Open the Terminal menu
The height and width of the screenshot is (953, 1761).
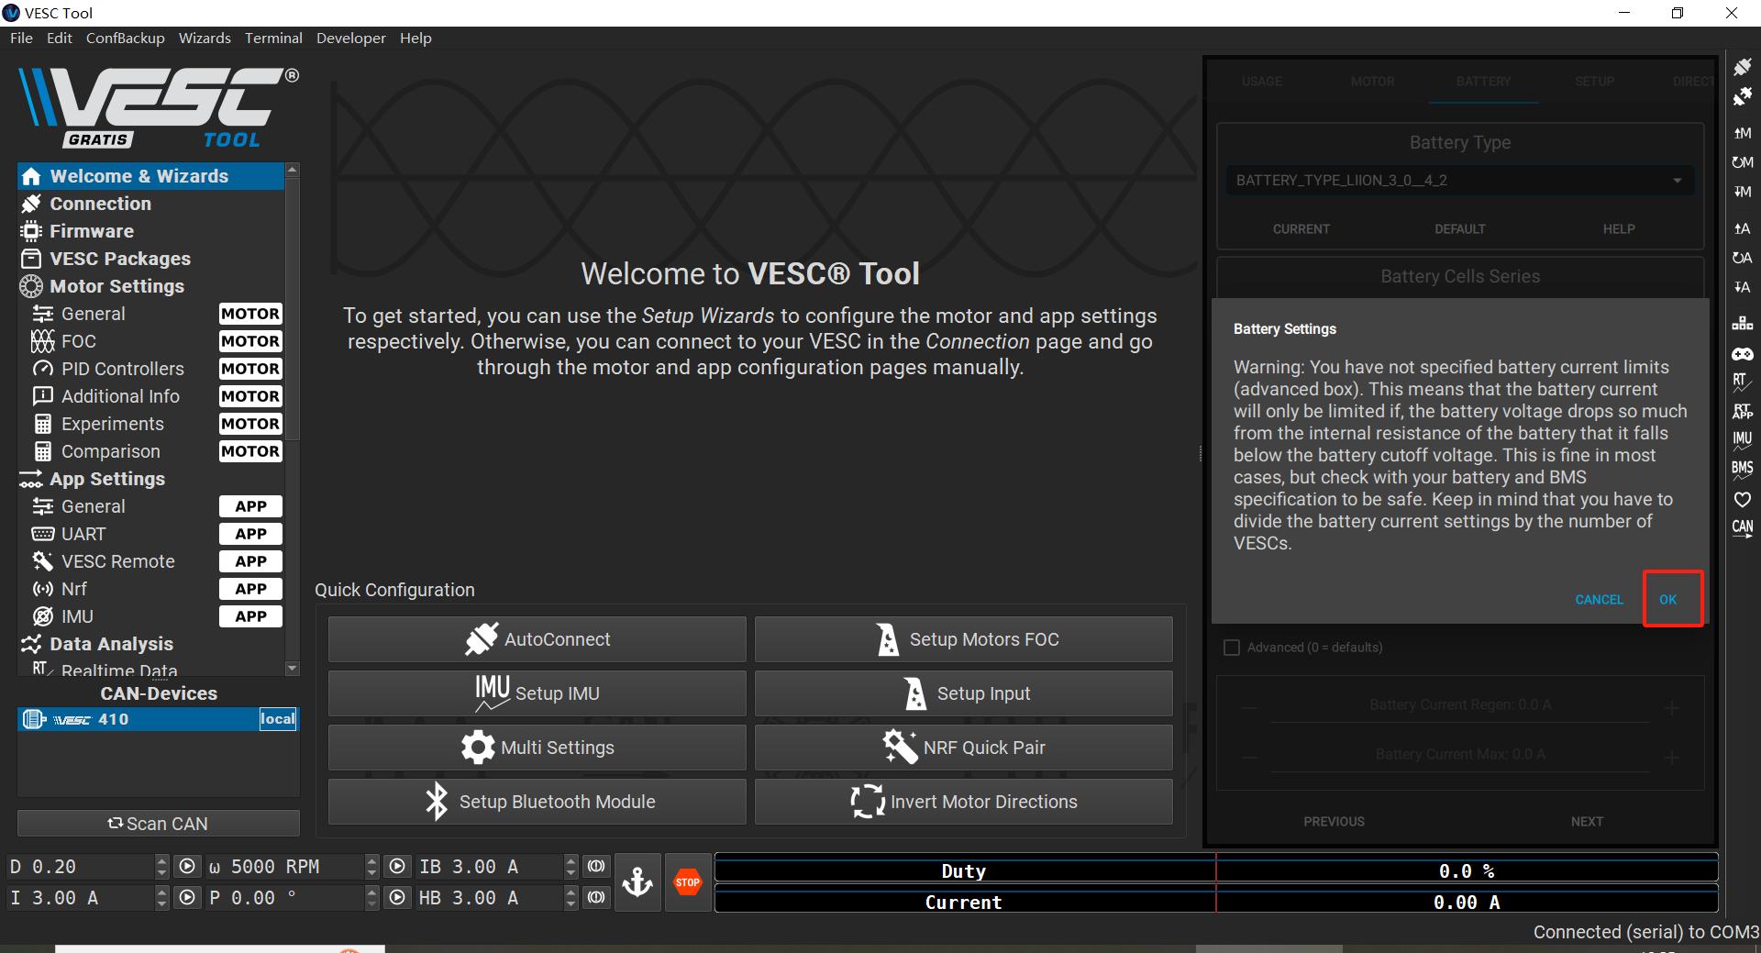[273, 38]
